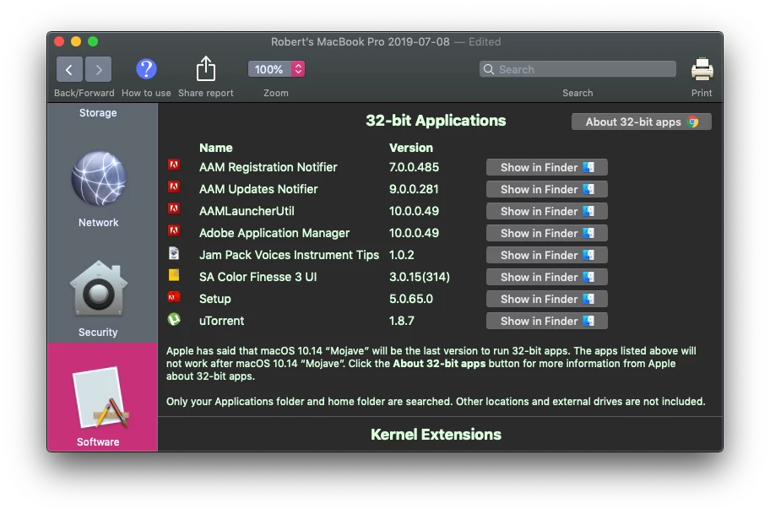This screenshot has height=514, width=770.
Task: Click the Name column header
Action: click(x=215, y=148)
